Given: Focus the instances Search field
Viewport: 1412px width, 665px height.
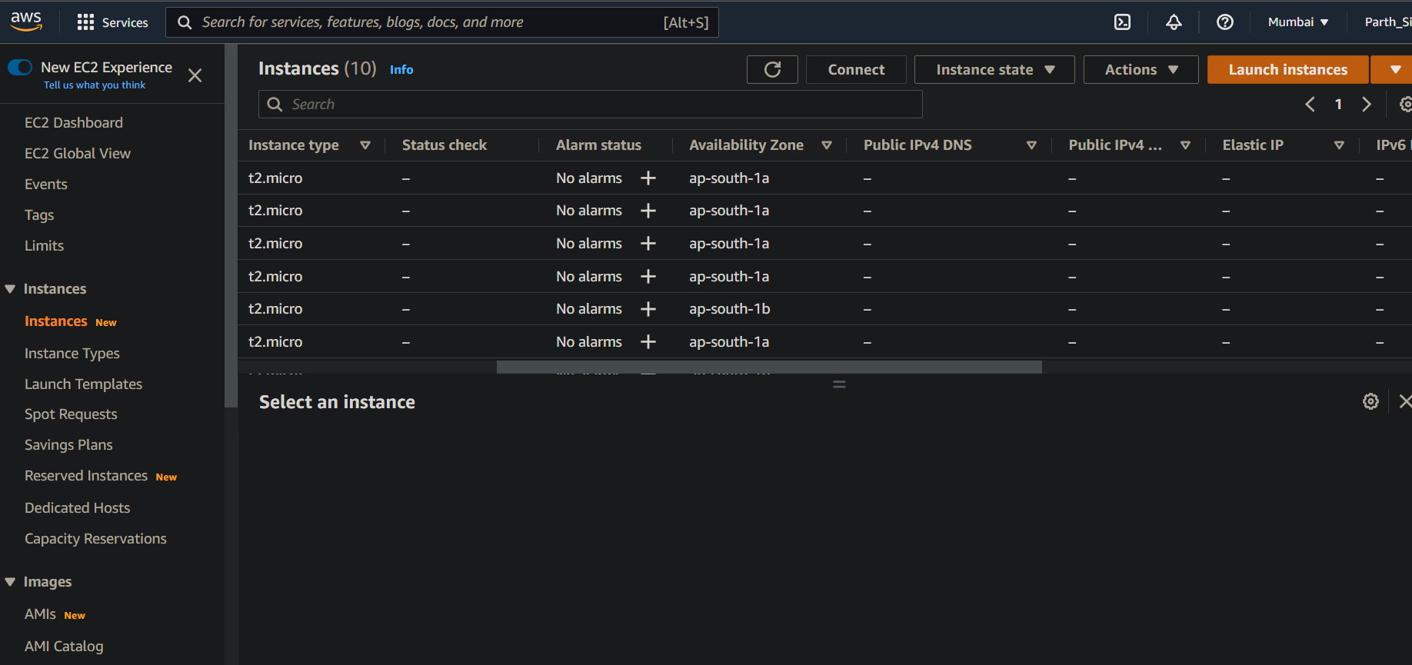Looking at the screenshot, I should coord(591,105).
